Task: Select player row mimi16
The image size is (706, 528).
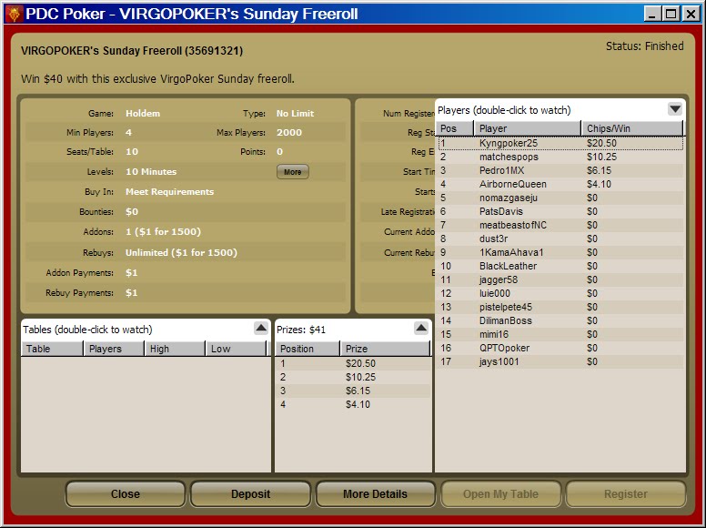Action: pyautogui.click(x=560, y=334)
